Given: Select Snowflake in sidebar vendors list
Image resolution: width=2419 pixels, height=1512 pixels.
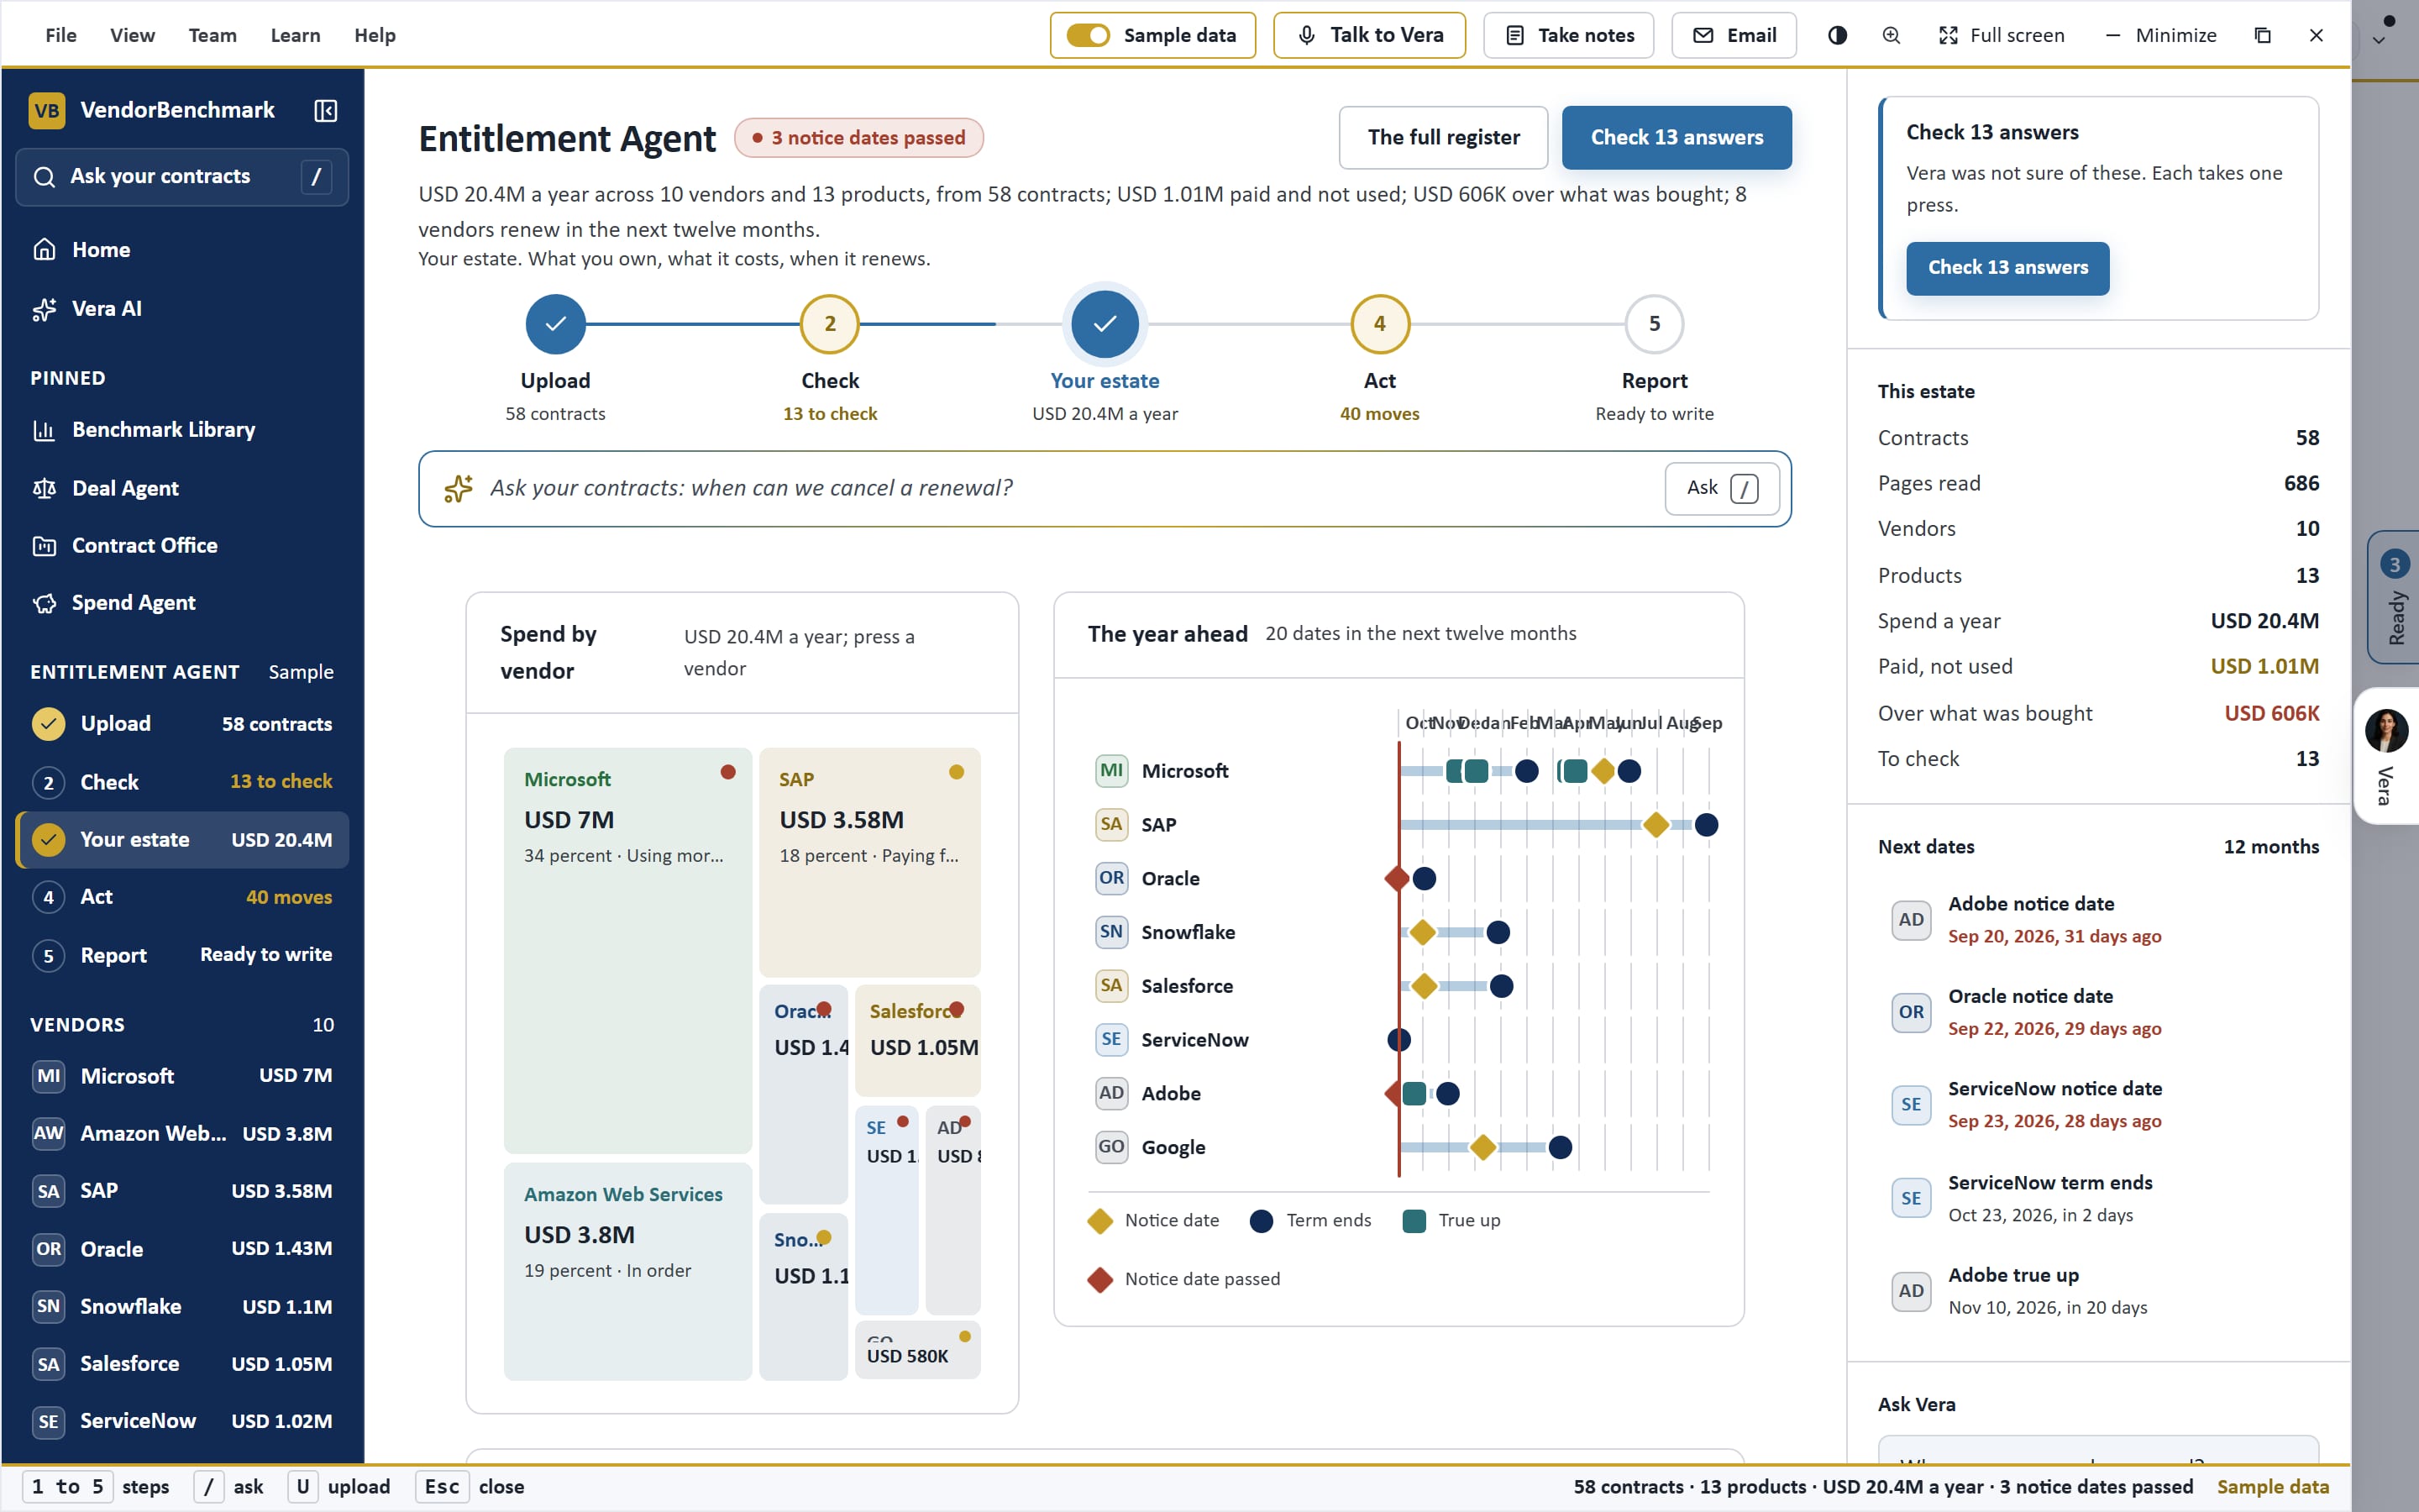Looking at the screenshot, I should (182, 1306).
